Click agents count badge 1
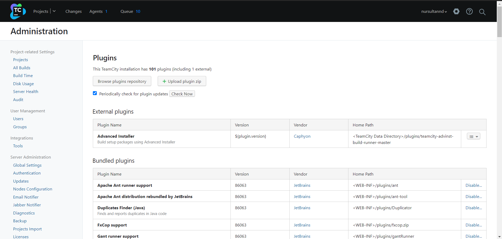 (x=106, y=11)
